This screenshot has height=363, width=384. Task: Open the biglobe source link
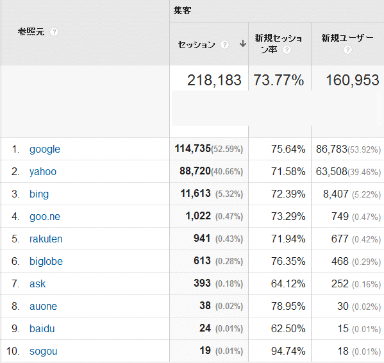click(46, 262)
